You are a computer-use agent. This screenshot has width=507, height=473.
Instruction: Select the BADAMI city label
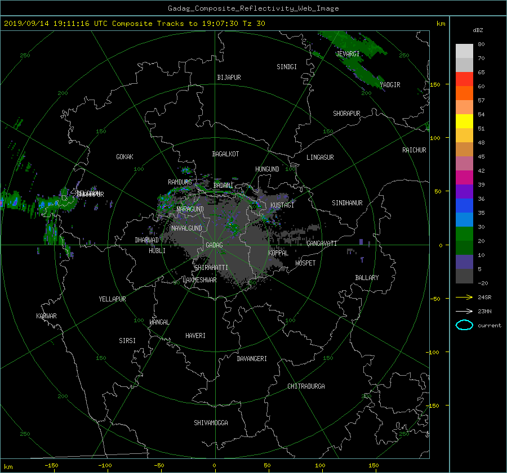tap(223, 186)
